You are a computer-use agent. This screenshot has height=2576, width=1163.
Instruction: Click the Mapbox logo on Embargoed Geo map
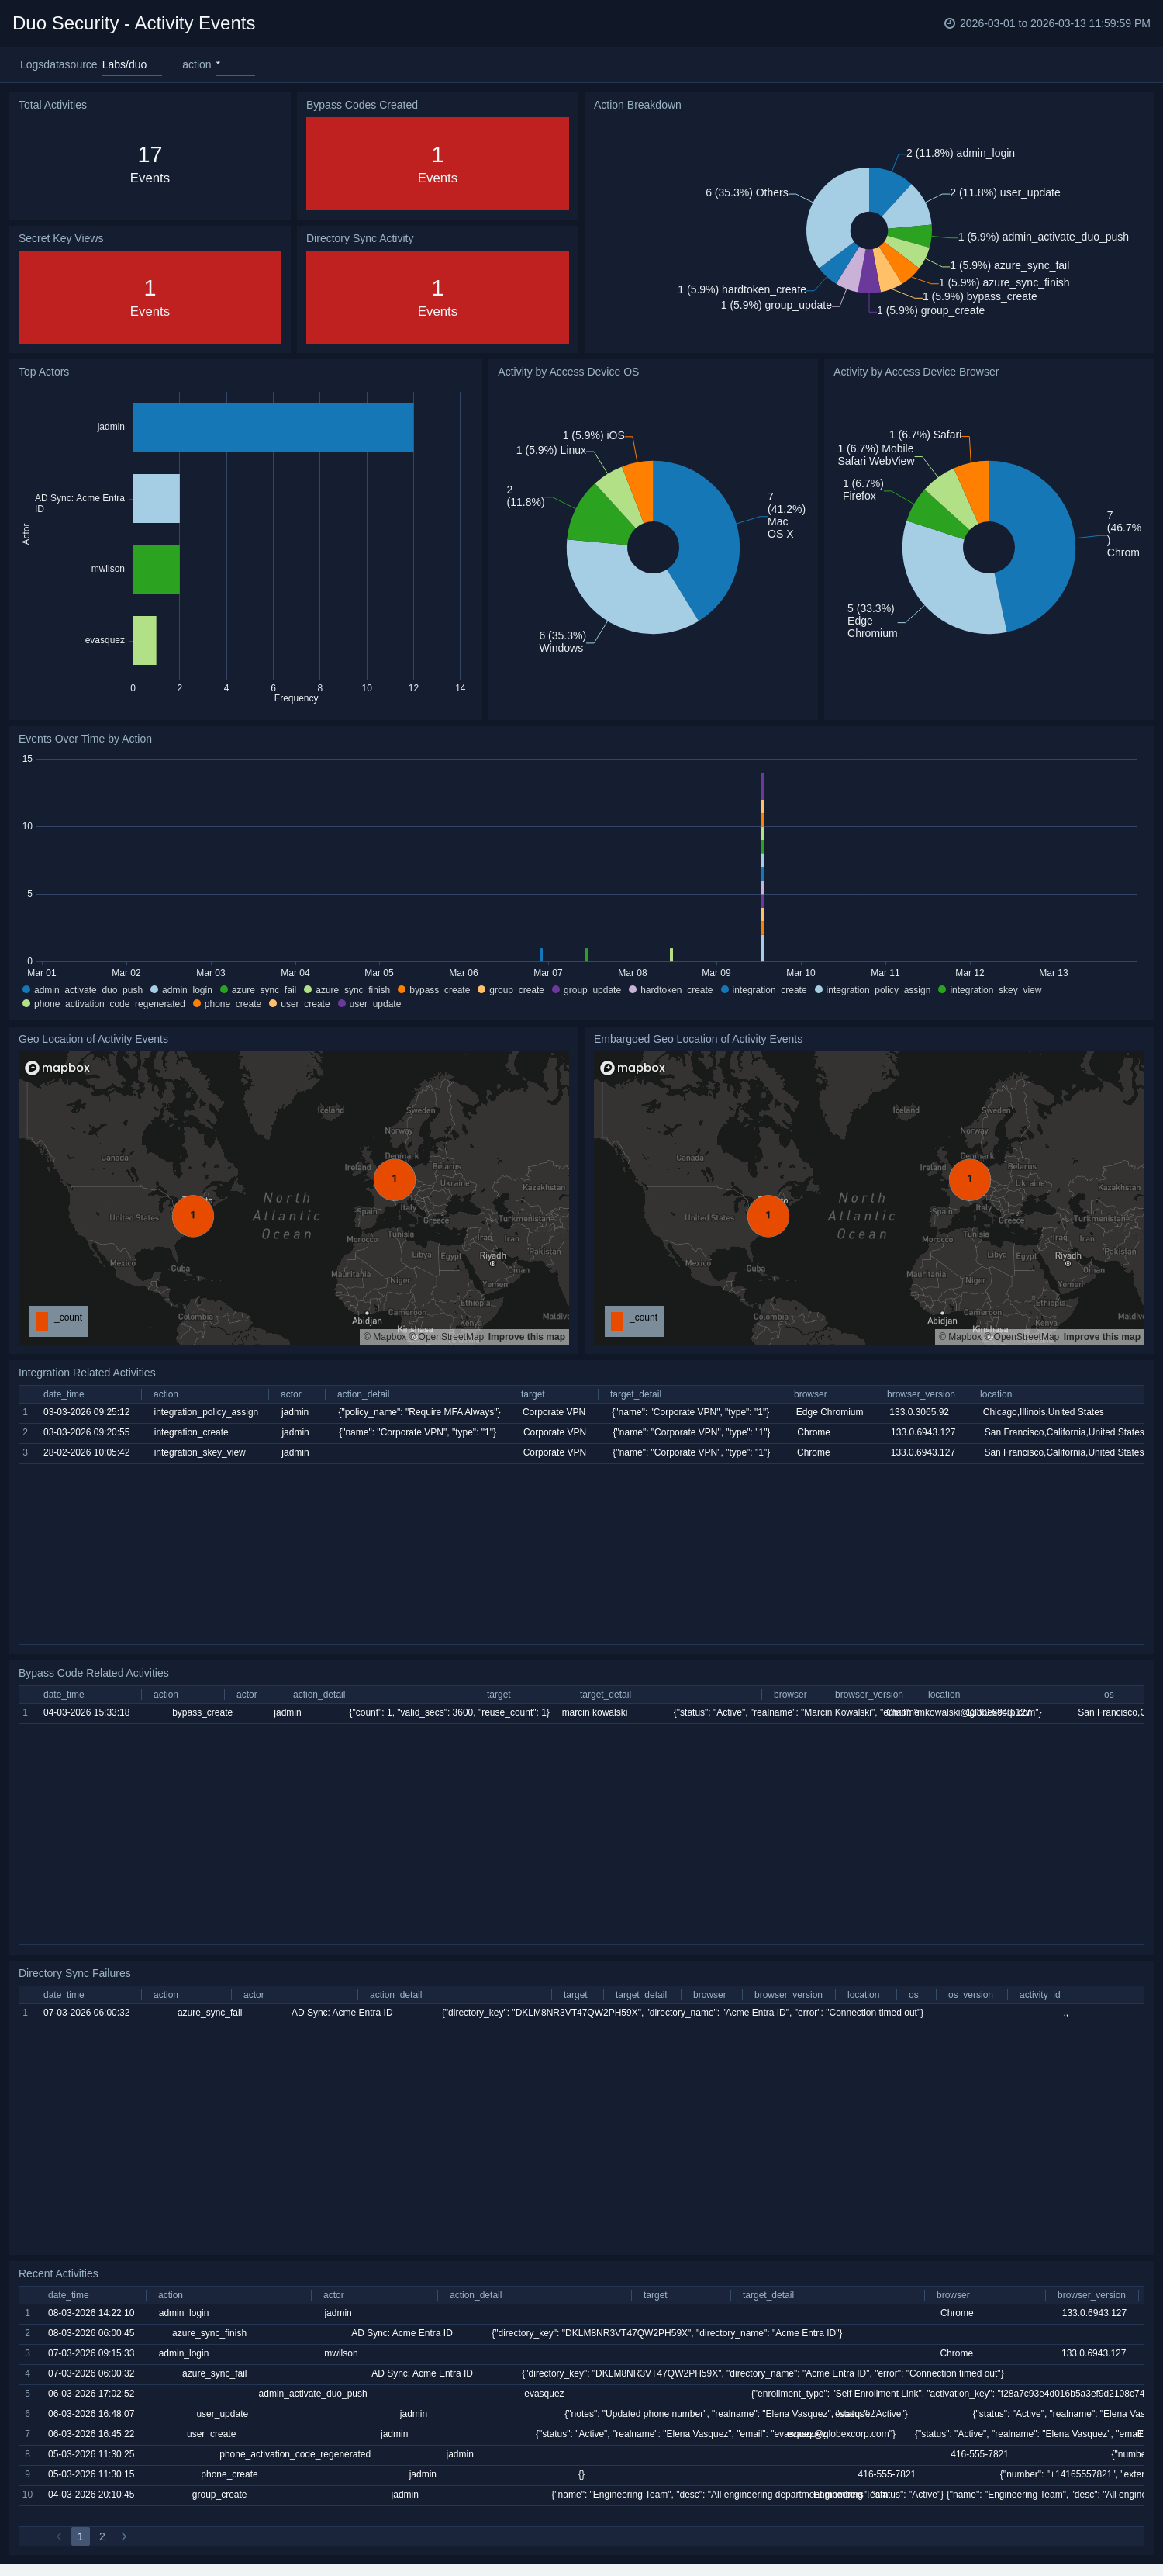click(633, 1067)
